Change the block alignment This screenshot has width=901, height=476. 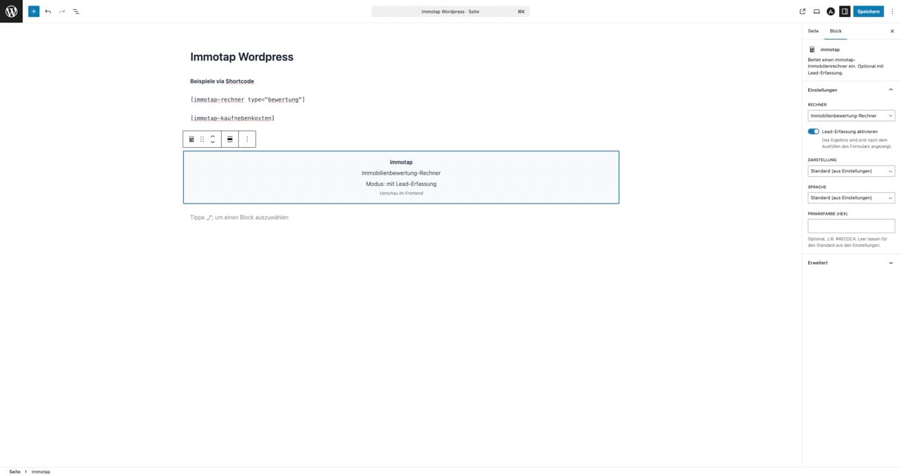pyautogui.click(x=229, y=139)
